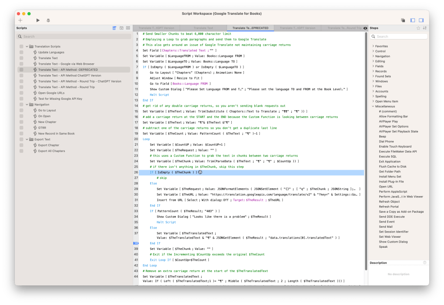Check the box next to Update Languages script
Screen dimensions: 444x305
coord(21,52)
